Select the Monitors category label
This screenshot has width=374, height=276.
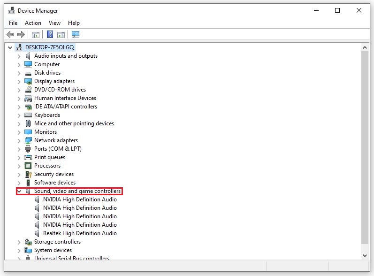pos(46,132)
